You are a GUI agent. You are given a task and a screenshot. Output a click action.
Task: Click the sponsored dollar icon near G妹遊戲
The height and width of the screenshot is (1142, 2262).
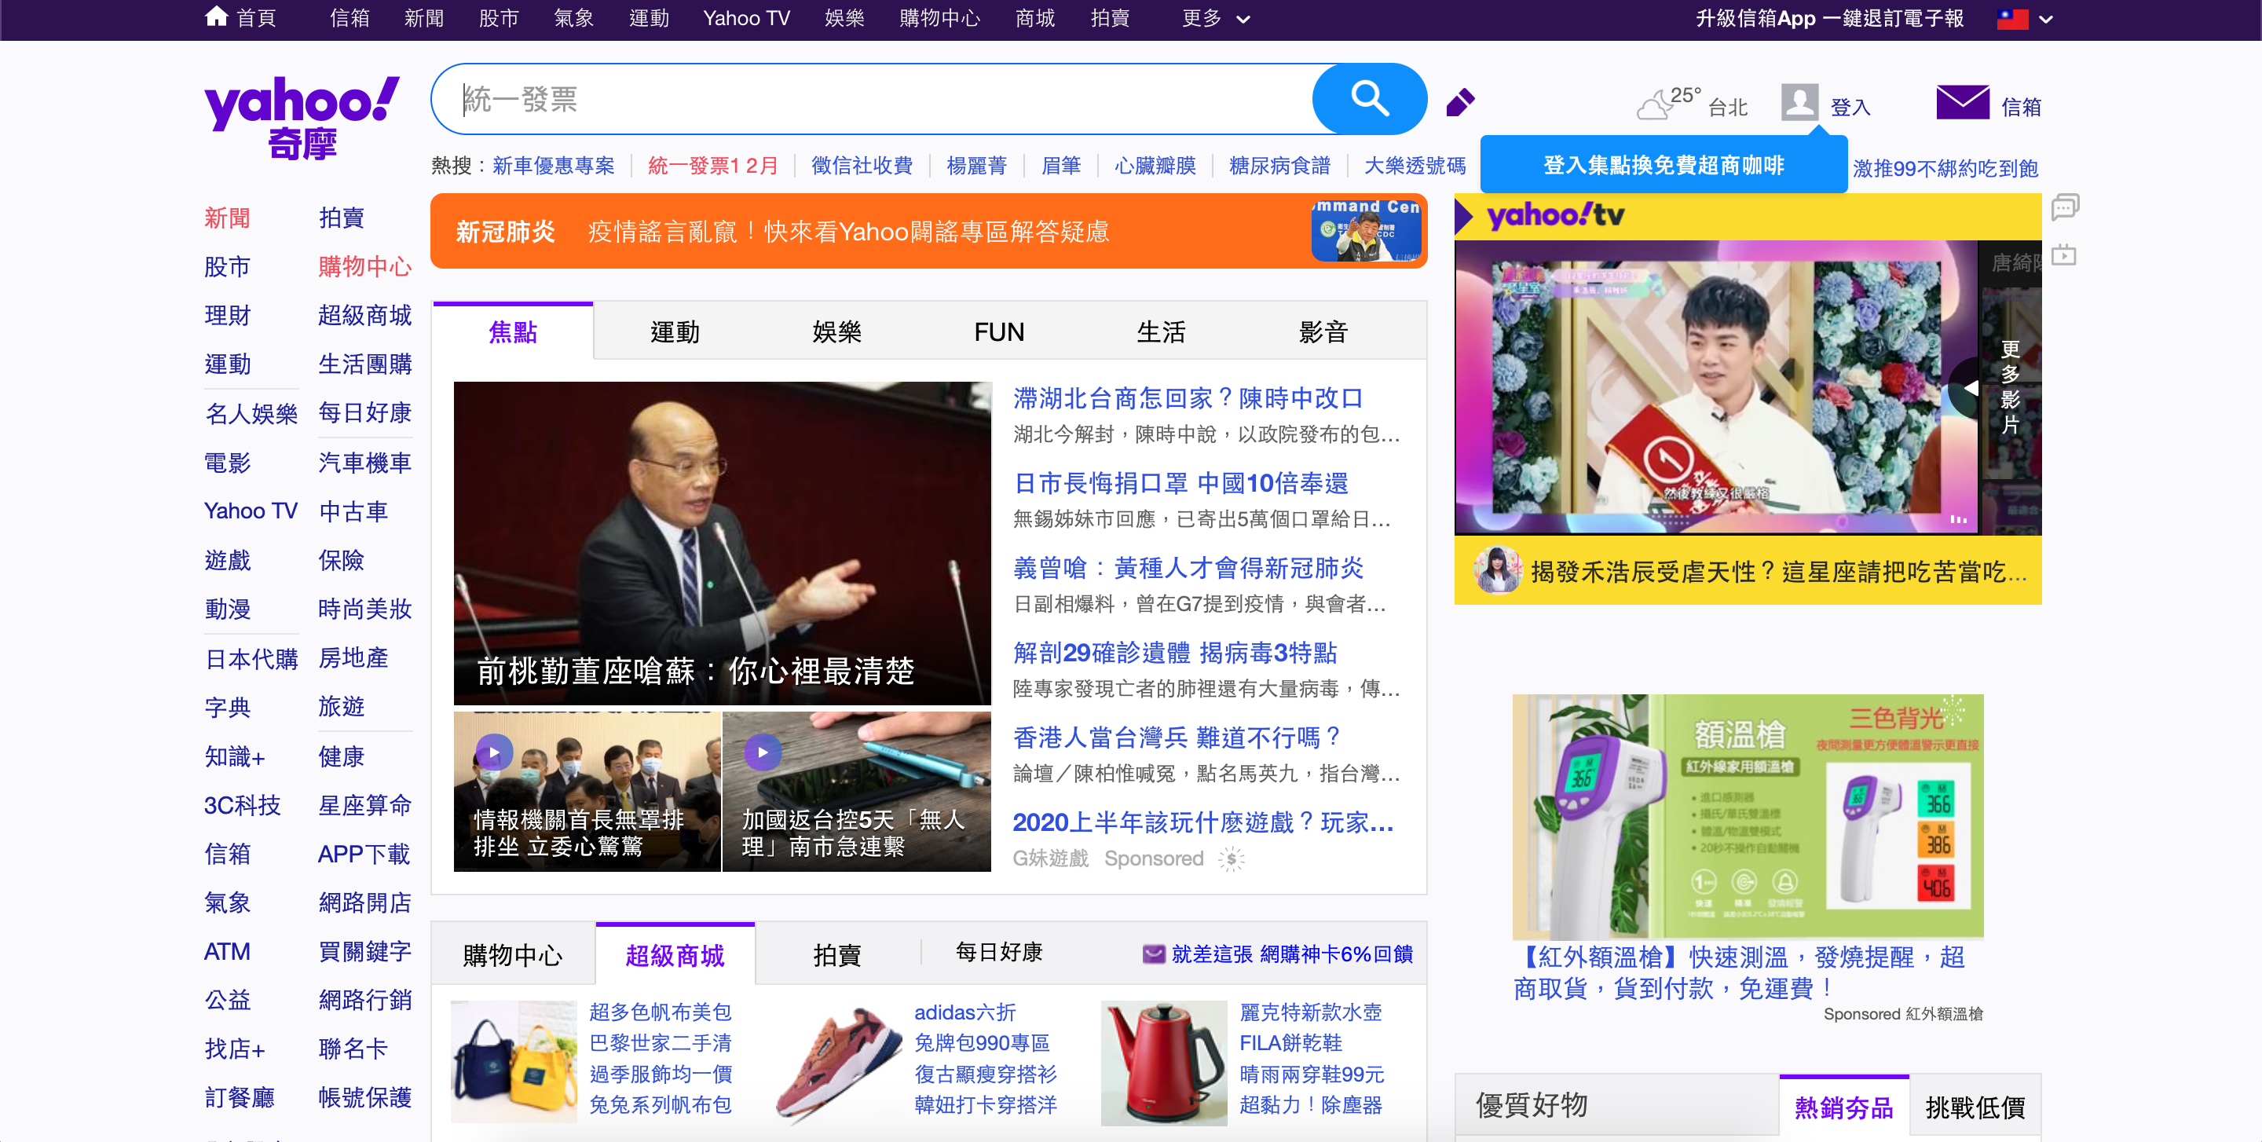tap(1232, 858)
